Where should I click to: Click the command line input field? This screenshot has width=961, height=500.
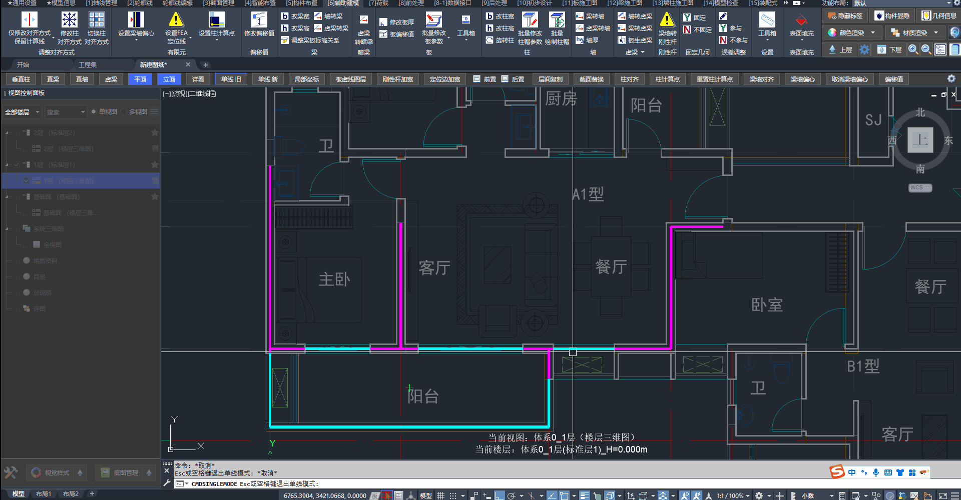[x=501, y=484]
